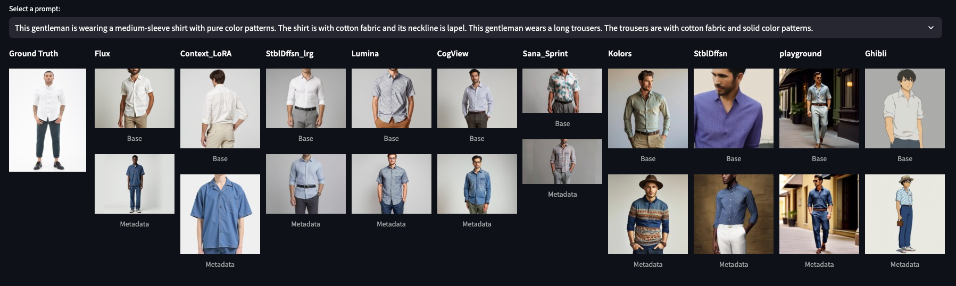Open the CogView Metadata denim shirt image

(x=477, y=184)
